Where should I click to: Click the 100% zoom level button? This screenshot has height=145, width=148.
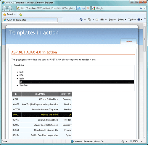[x=134, y=141]
